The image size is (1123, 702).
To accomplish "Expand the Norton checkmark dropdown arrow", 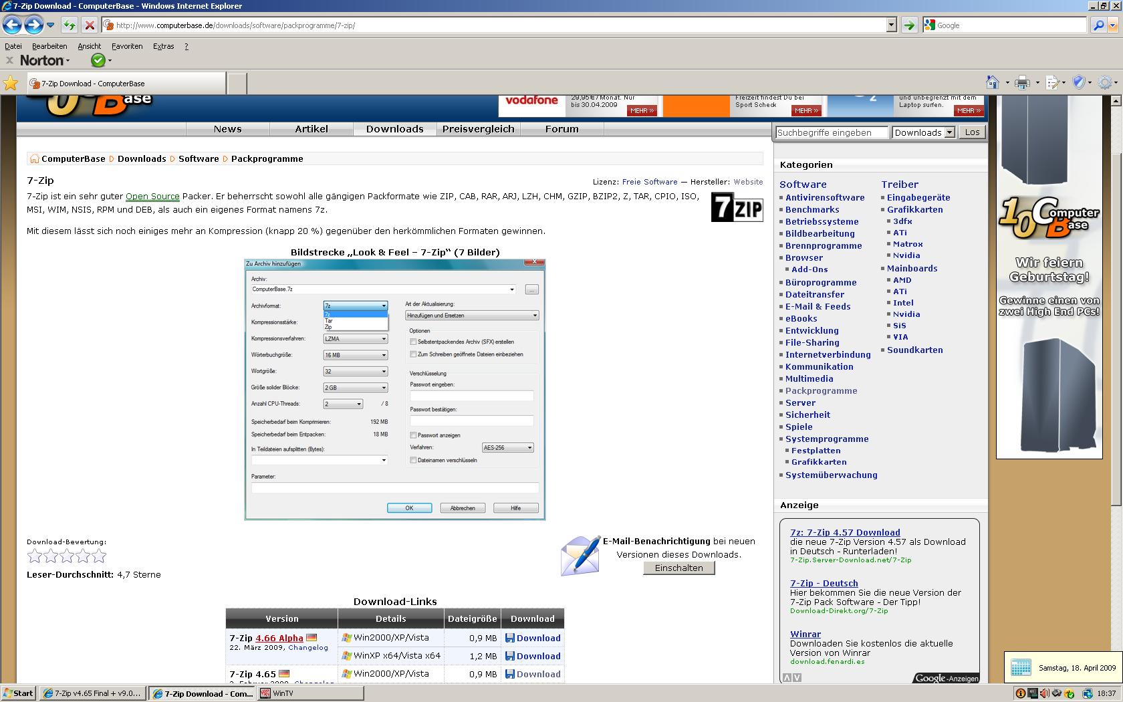I will (110, 60).
